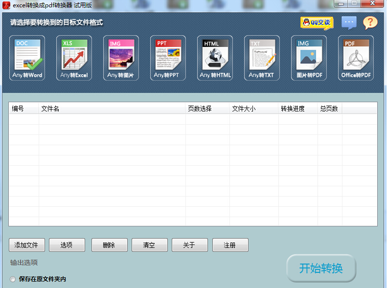Select the Any转Excel conversion icon

click(74, 58)
